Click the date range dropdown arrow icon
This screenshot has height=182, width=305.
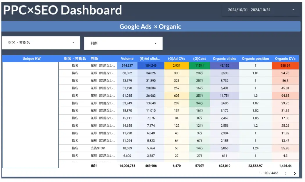(293, 10)
